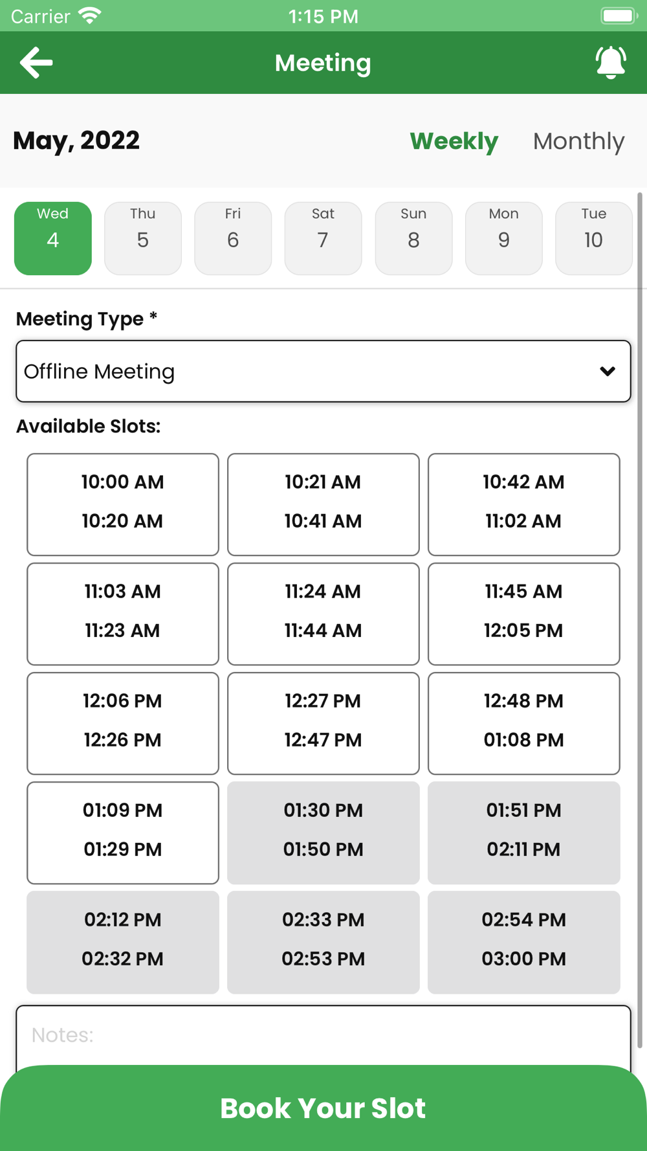
Task: Open notifications via bell icon
Action: click(610, 63)
